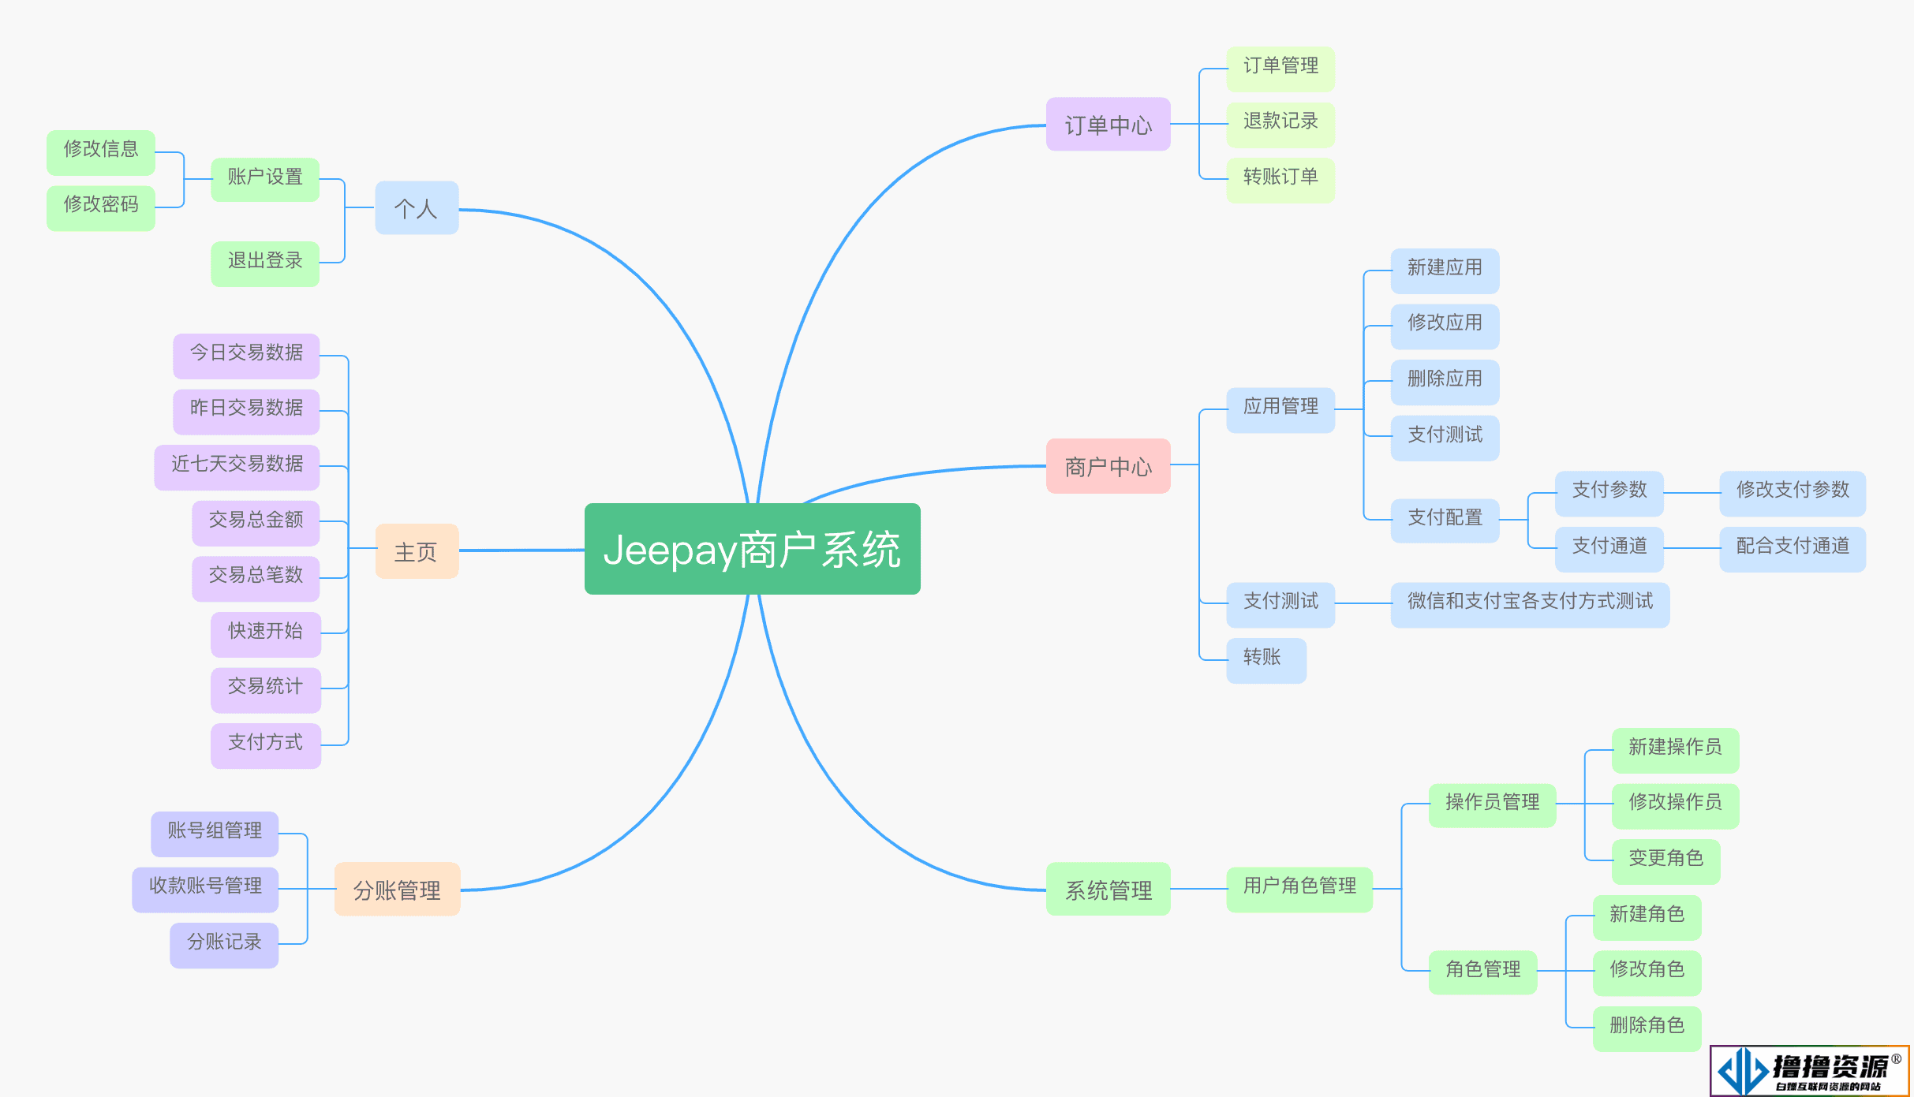Select 支付测试 under 应用管理
The height and width of the screenshot is (1097, 1914).
pos(1445,438)
